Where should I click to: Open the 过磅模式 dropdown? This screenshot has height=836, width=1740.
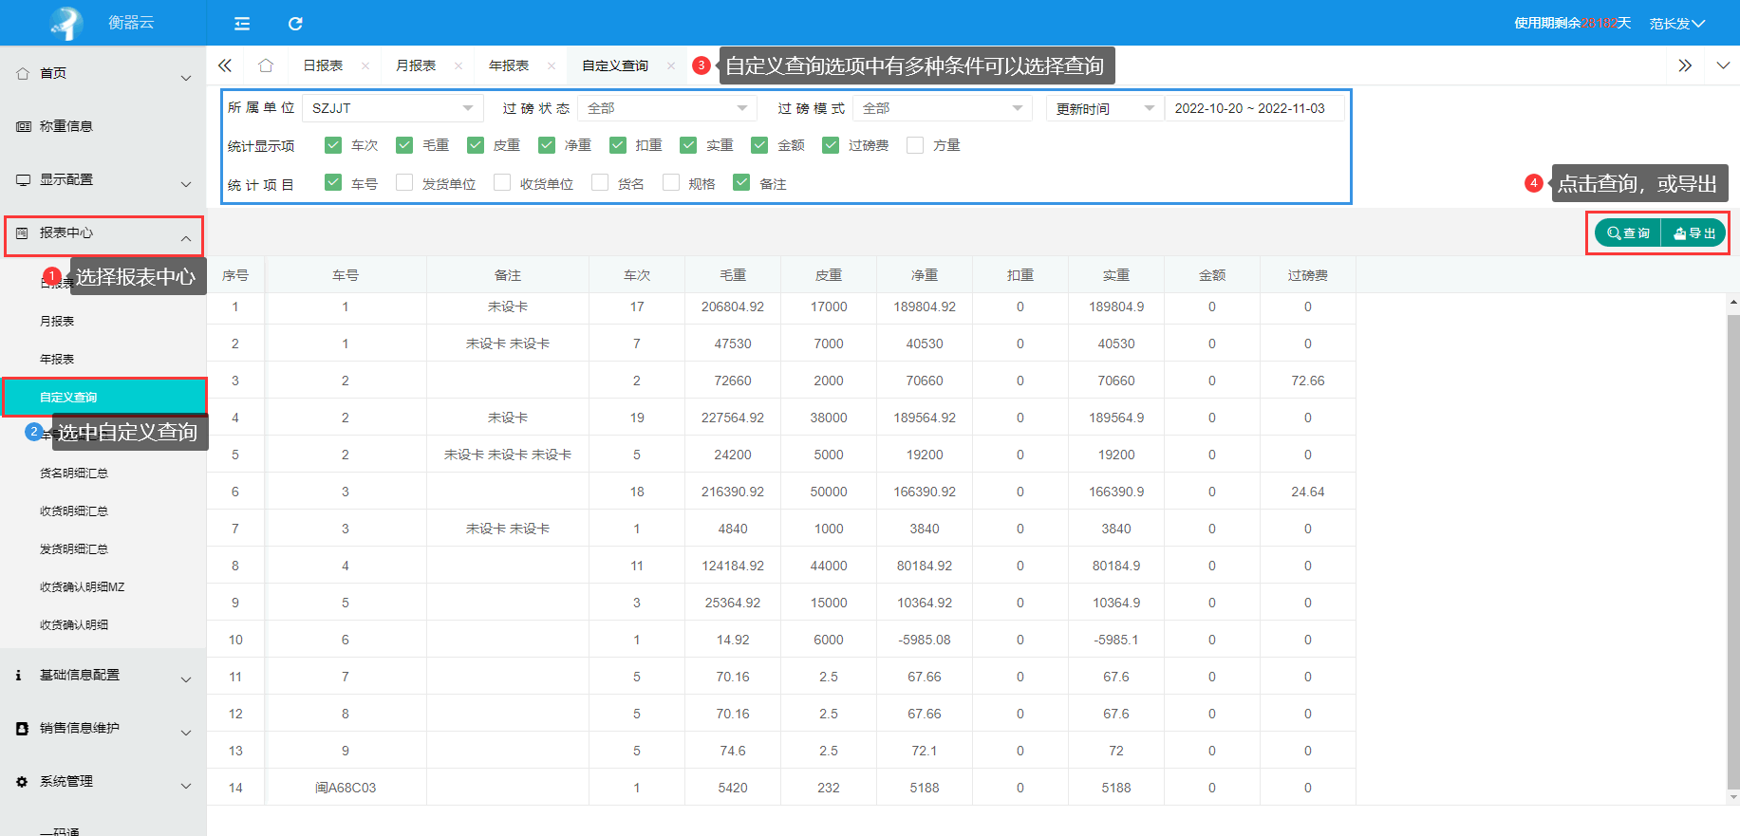[x=943, y=108]
